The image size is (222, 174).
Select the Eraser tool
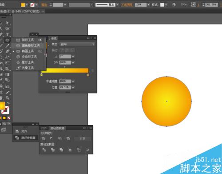point(7,51)
